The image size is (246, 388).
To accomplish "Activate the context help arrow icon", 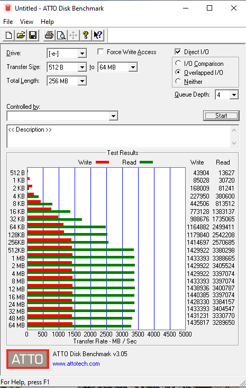I will pyautogui.click(x=98, y=36).
